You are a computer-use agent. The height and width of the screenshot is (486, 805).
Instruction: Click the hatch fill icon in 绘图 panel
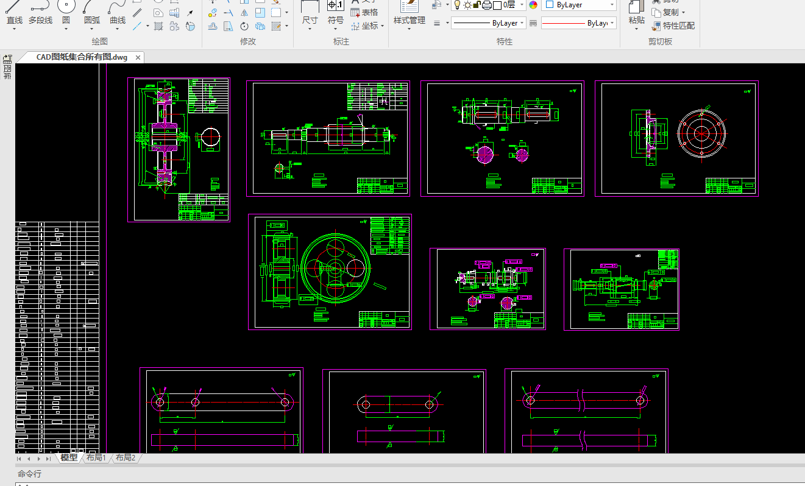point(158,26)
